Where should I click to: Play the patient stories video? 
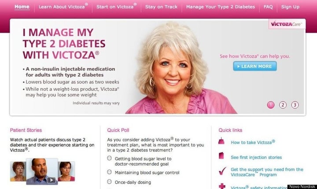[x=51, y=180]
